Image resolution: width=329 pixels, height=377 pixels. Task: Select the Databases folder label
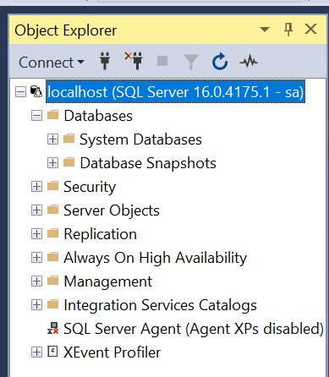[98, 116]
